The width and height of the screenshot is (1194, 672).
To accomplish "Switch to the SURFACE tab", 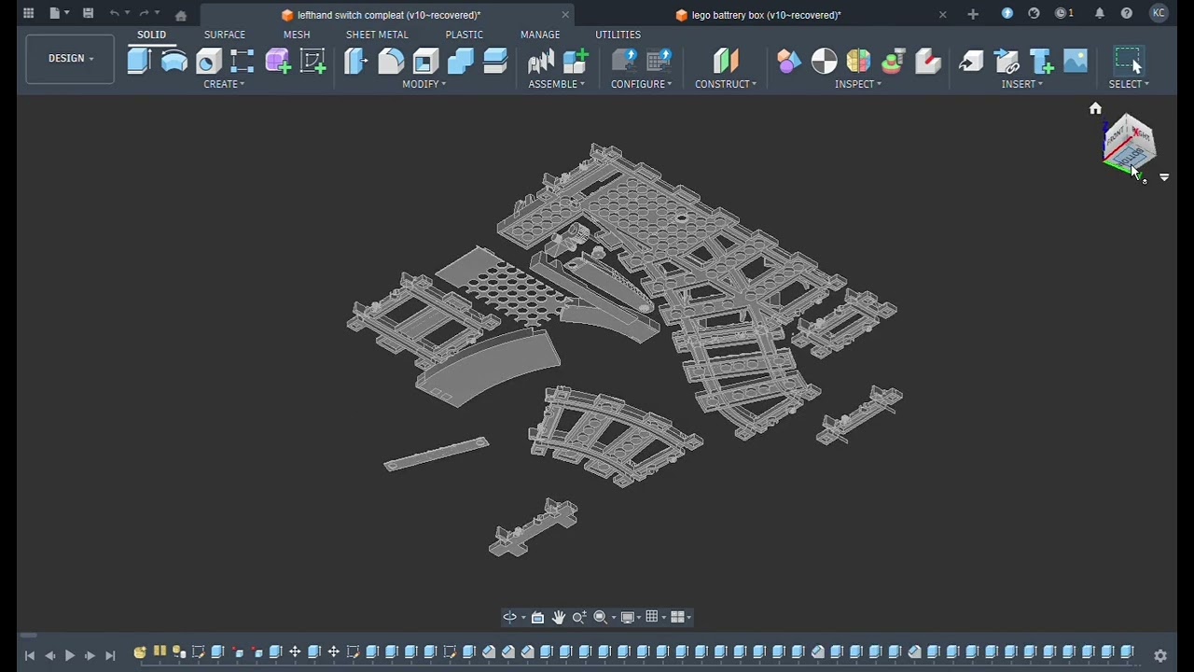I will pyautogui.click(x=225, y=35).
